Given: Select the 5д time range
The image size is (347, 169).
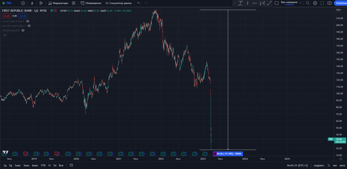Looking at the screenshot, I should tap(11, 166).
